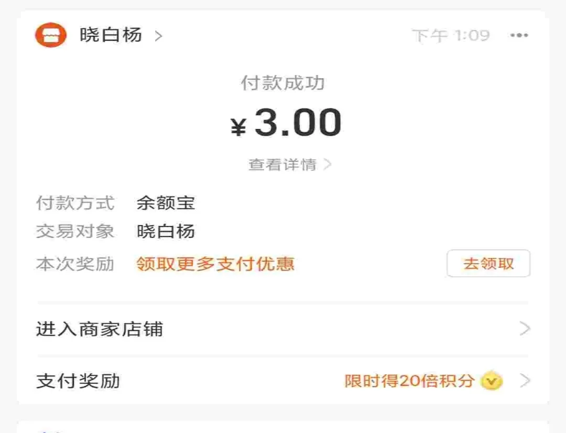Click the 余额宝 payment method text
The height and width of the screenshot is (433, 566).
165,204
